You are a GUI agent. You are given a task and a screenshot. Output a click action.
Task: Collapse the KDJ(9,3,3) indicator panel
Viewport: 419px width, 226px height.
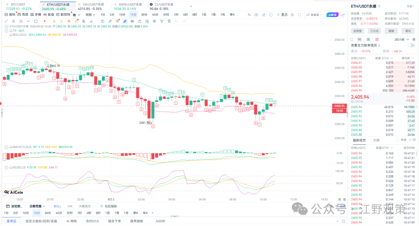pyautogui.click(x=7, y=167)
